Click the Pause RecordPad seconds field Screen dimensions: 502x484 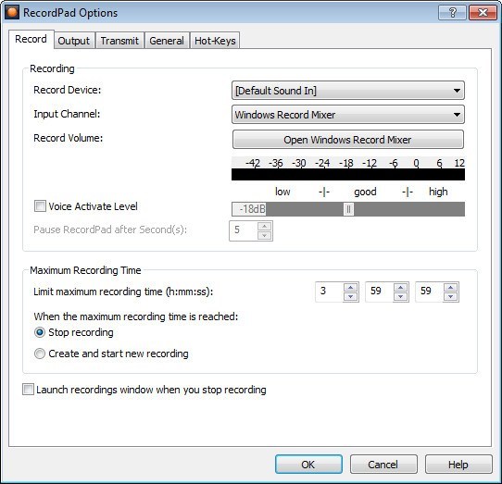[x=244, y=230]
